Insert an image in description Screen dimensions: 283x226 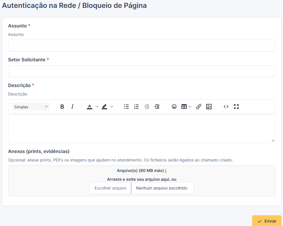coord(209,107)
